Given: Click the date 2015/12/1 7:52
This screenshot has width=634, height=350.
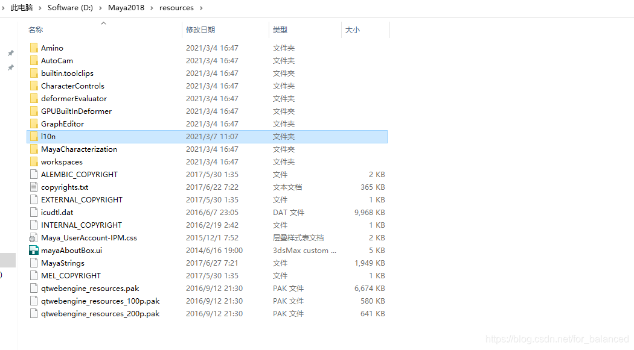Looking at the screenshot, I should 213,238.
